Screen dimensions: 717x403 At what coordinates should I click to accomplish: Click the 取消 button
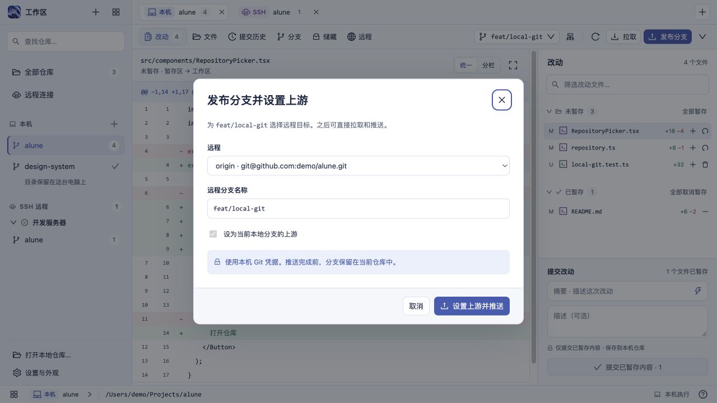coord(416,306)
